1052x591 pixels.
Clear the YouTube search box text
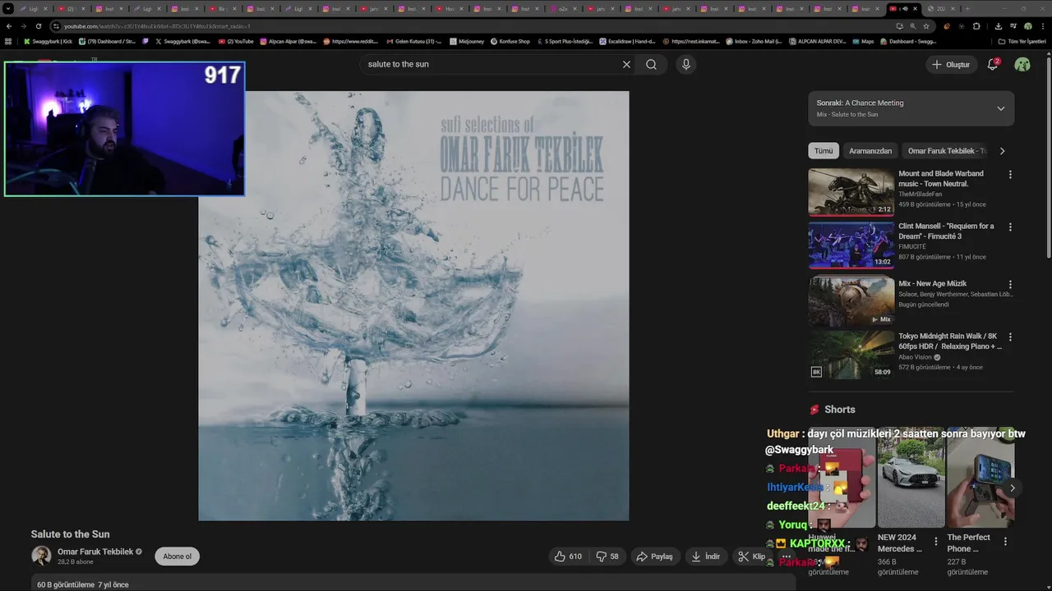pos(626,64)
